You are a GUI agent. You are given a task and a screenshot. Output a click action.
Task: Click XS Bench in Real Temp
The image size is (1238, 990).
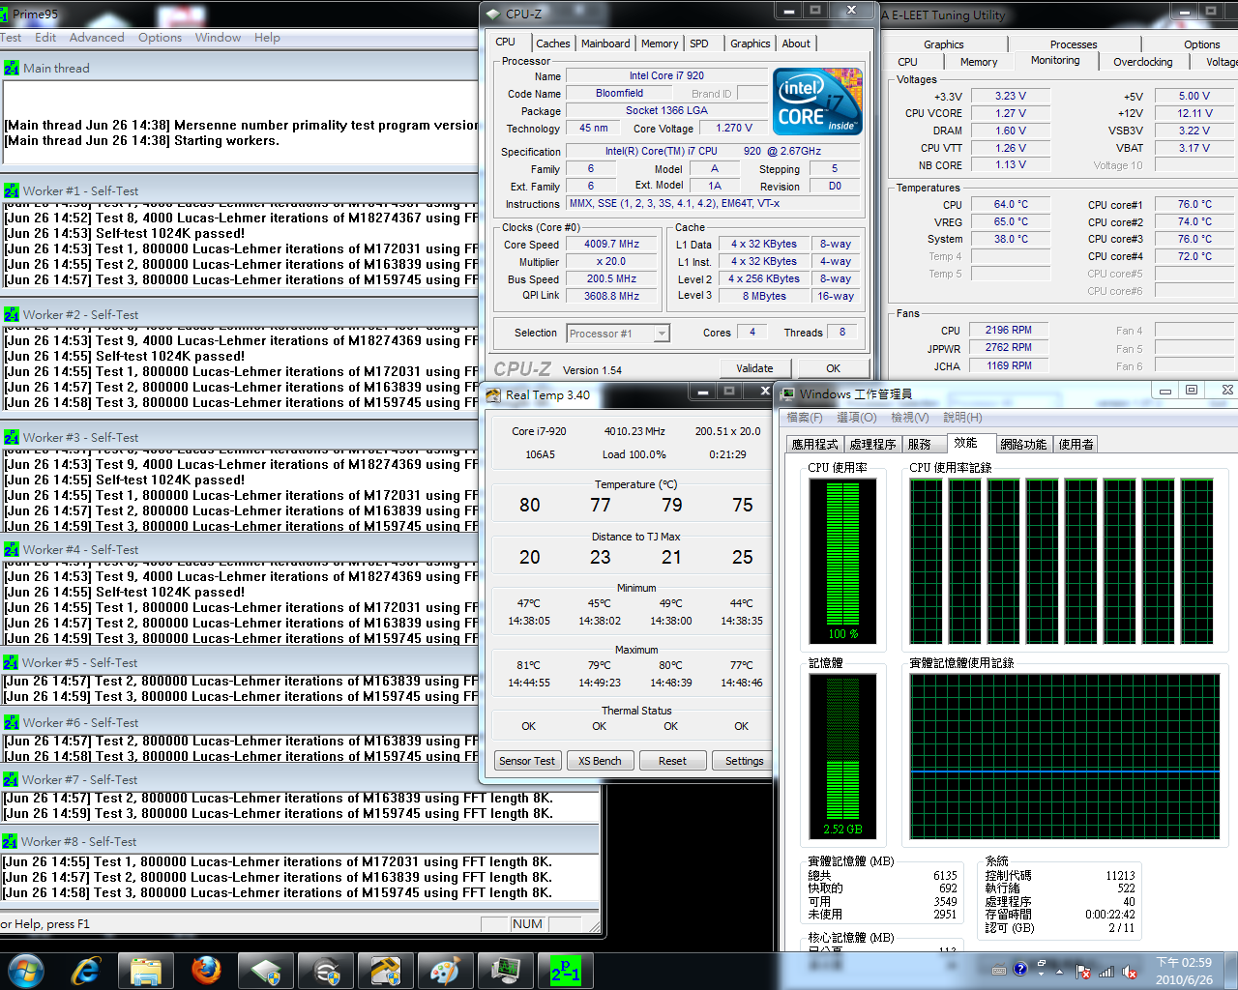(x=600, y=761)
